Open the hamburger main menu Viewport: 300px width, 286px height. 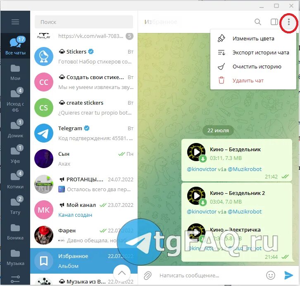point(15,22)
